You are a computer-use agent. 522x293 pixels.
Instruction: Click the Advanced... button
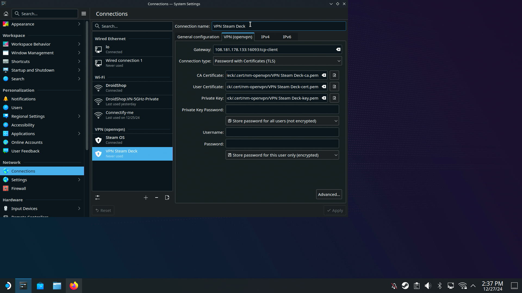[329, 195]
